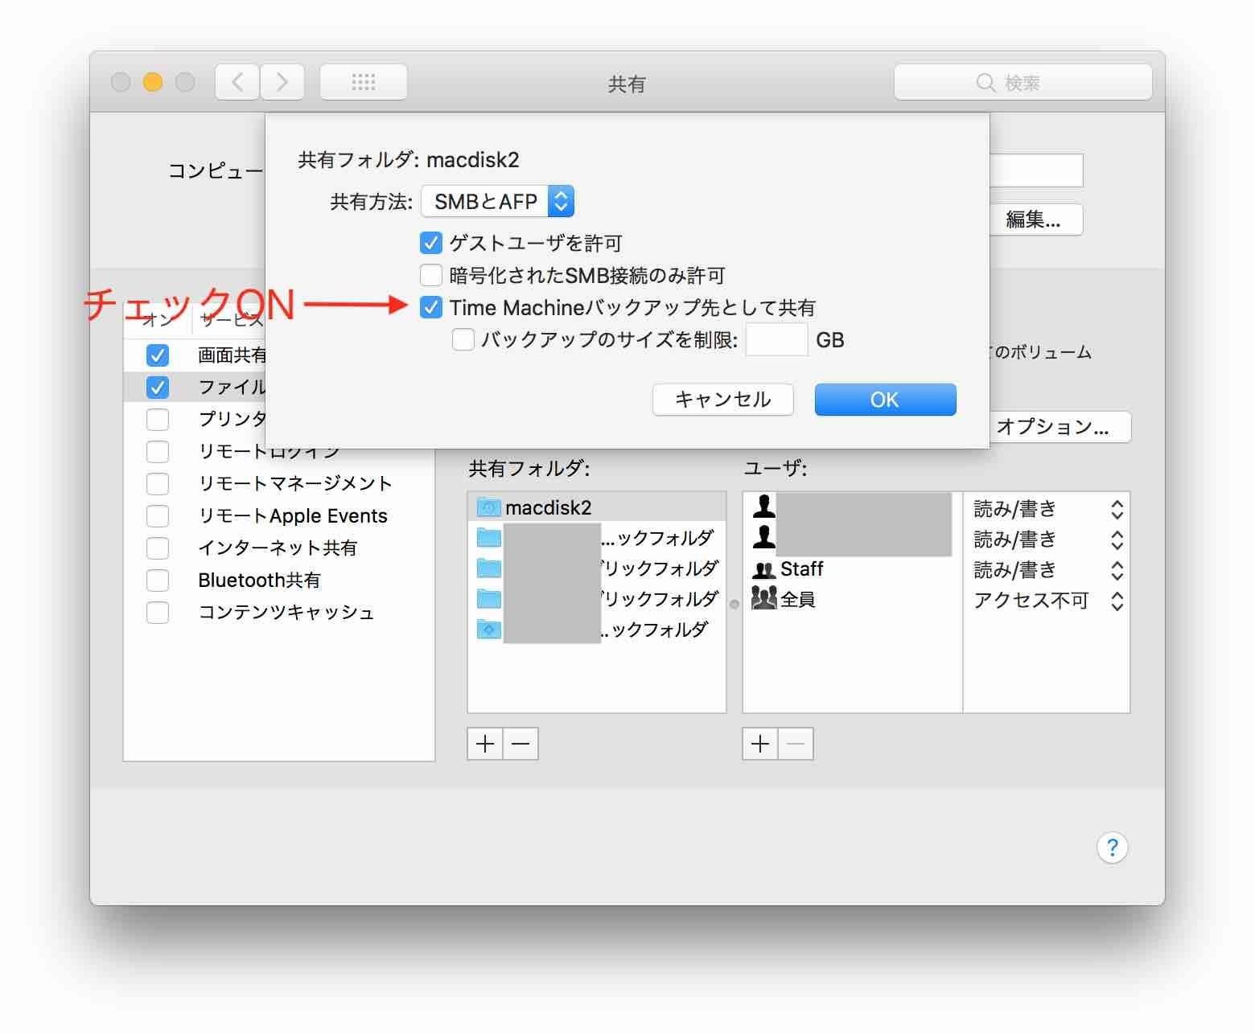Select リモートApple Events service row
This screenshot has width=1255, height=1034.
tap(279, 515)
